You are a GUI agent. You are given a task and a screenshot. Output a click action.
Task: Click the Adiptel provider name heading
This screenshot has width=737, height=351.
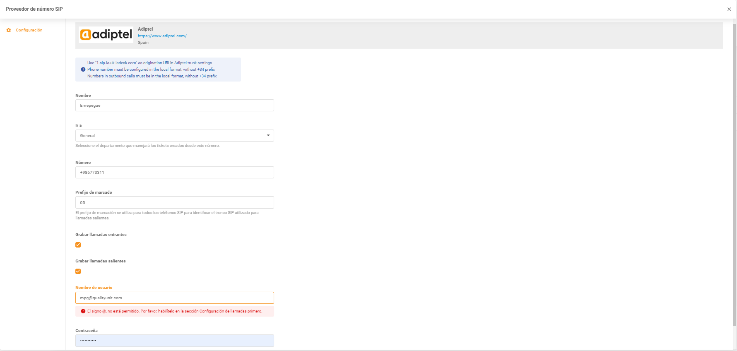(145, 29)
